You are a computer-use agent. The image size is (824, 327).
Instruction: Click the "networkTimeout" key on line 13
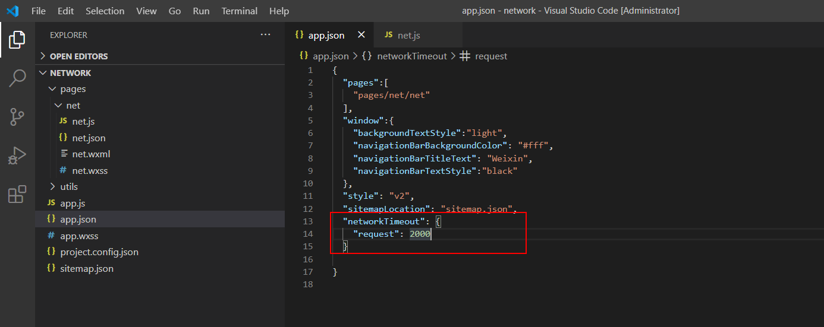click(x=383, y=221)
